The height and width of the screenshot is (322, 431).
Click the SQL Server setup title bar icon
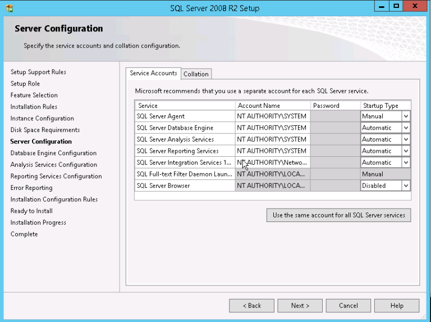click(10, 8)
